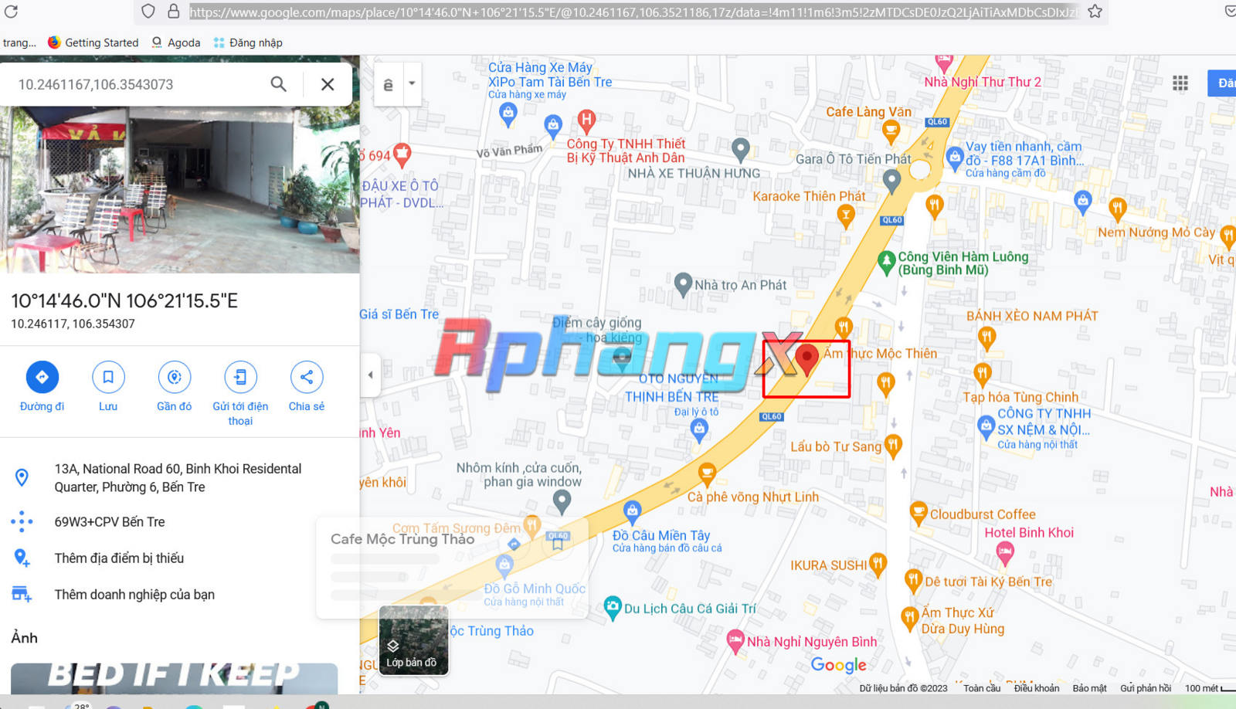Open the Google apps grid icon
The image size is (1236, 709).
coord(1180,83)
